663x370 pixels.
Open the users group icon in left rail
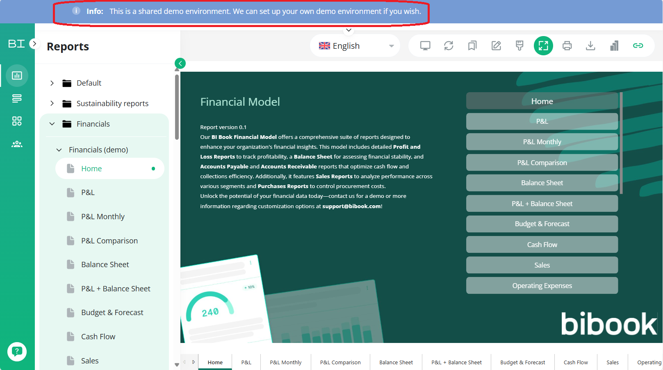coord(17,144)
